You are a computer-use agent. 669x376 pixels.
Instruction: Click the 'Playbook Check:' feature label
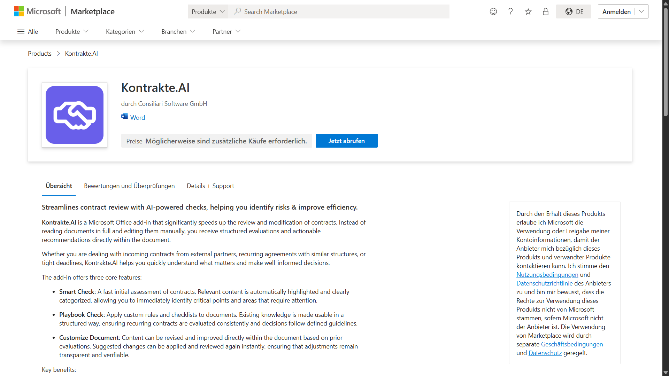pyautogui.click(x=82, y=314)
